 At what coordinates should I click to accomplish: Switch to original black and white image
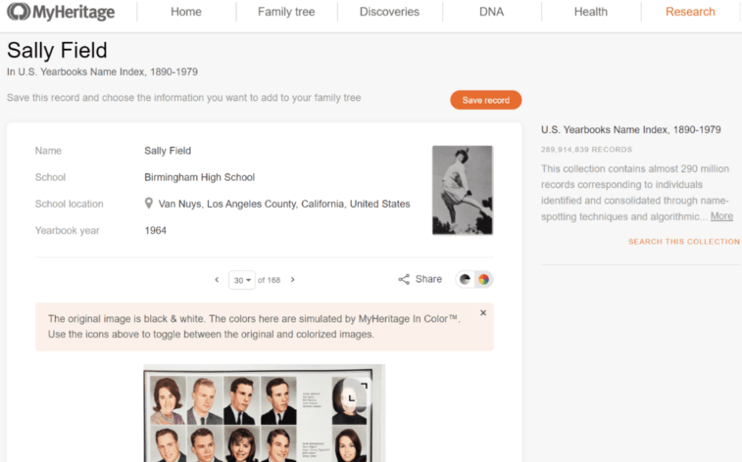point(465,279)
